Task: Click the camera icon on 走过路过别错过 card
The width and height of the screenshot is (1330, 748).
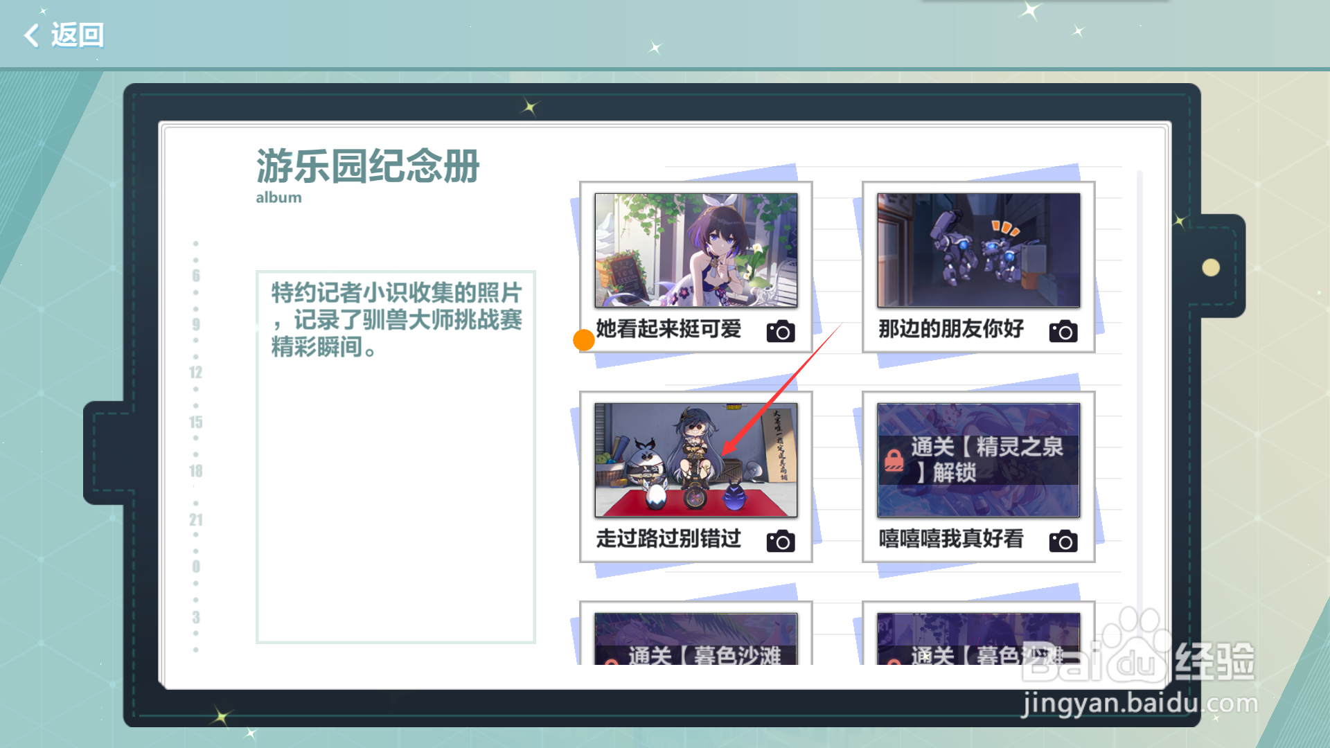Action: click(781, 541)
